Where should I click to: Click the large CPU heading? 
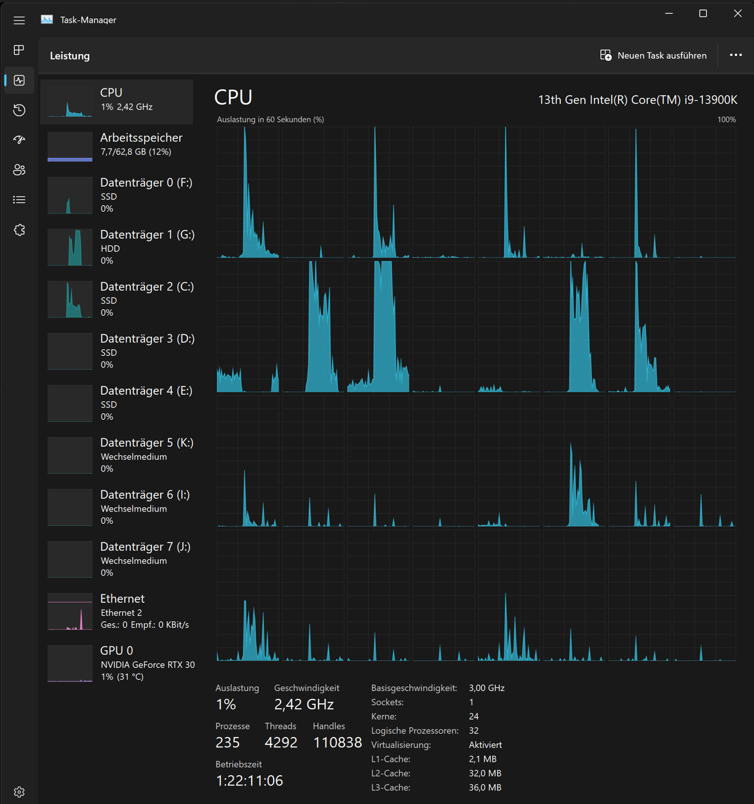233,97
